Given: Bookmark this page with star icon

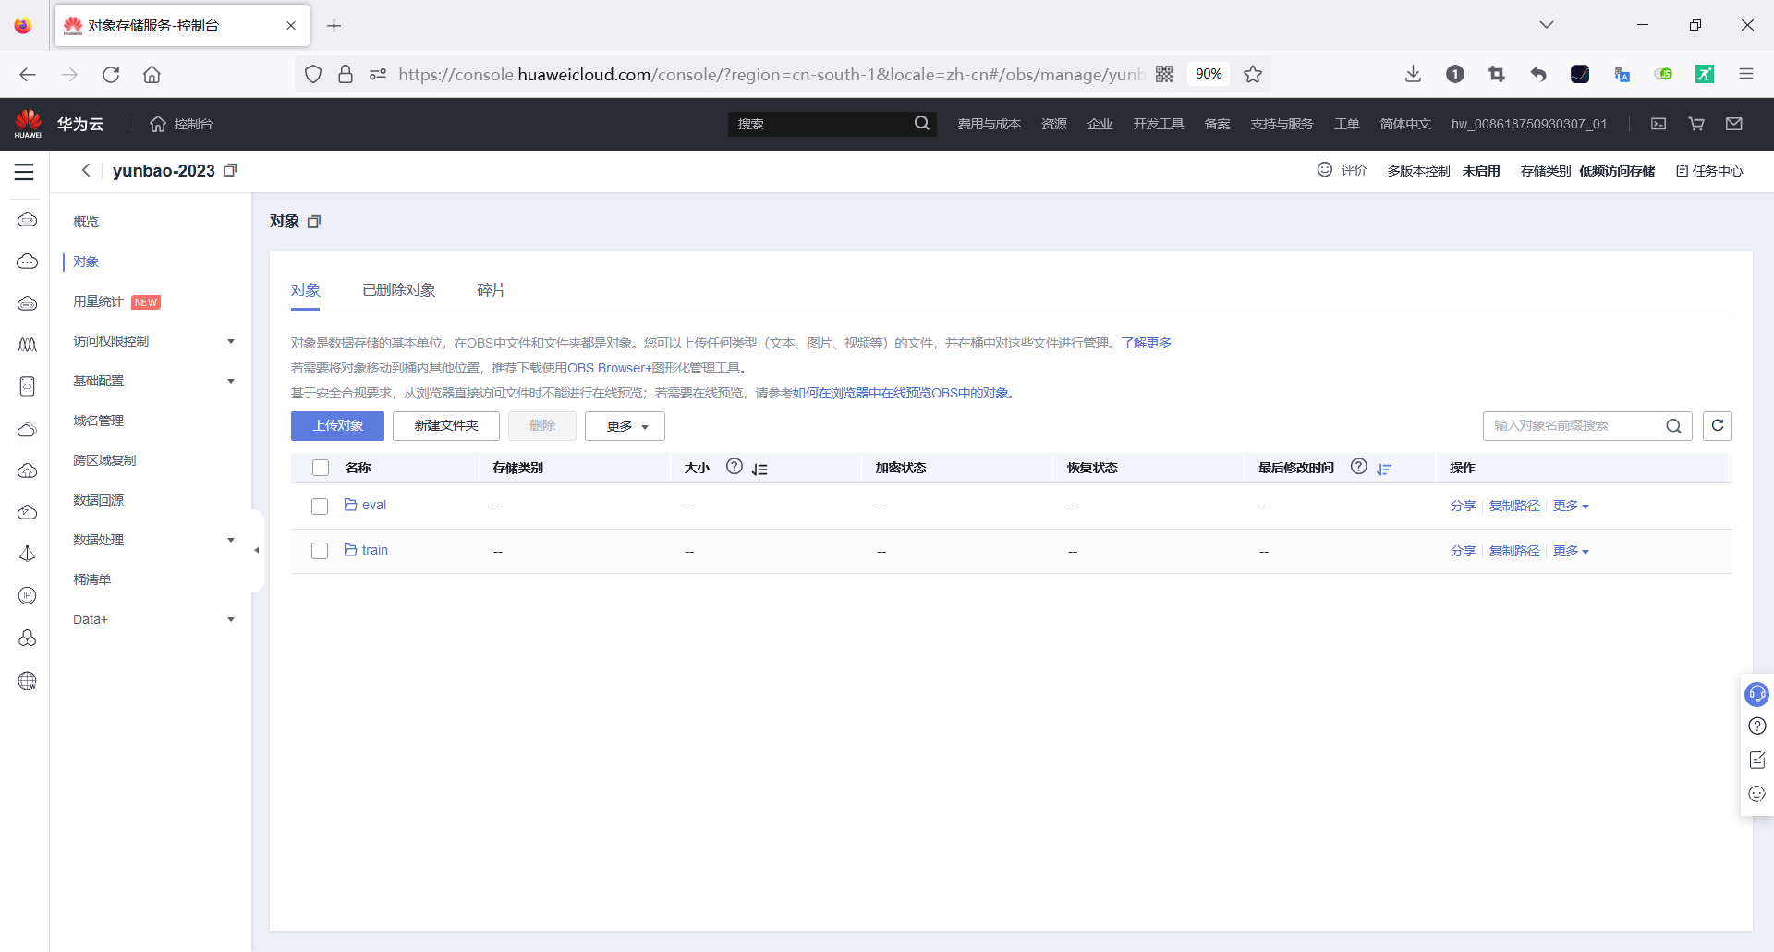Looking at the screenshot, I should (1253, 74).
